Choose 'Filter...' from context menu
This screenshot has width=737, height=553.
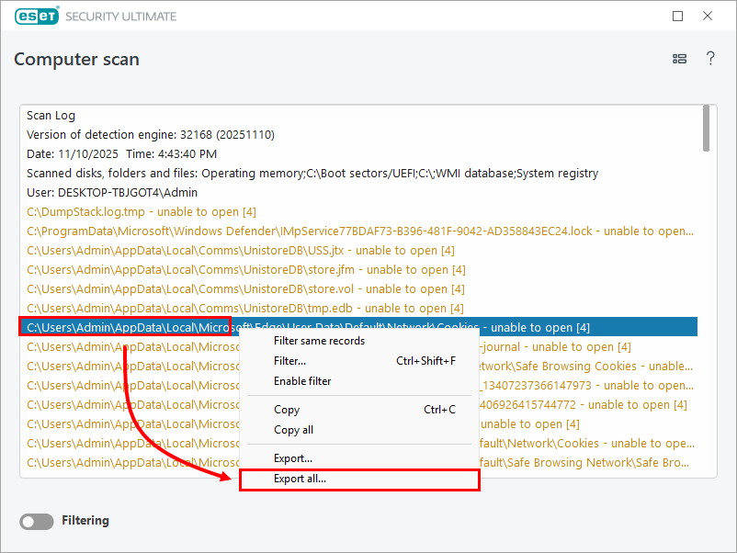tap(290, 361)
